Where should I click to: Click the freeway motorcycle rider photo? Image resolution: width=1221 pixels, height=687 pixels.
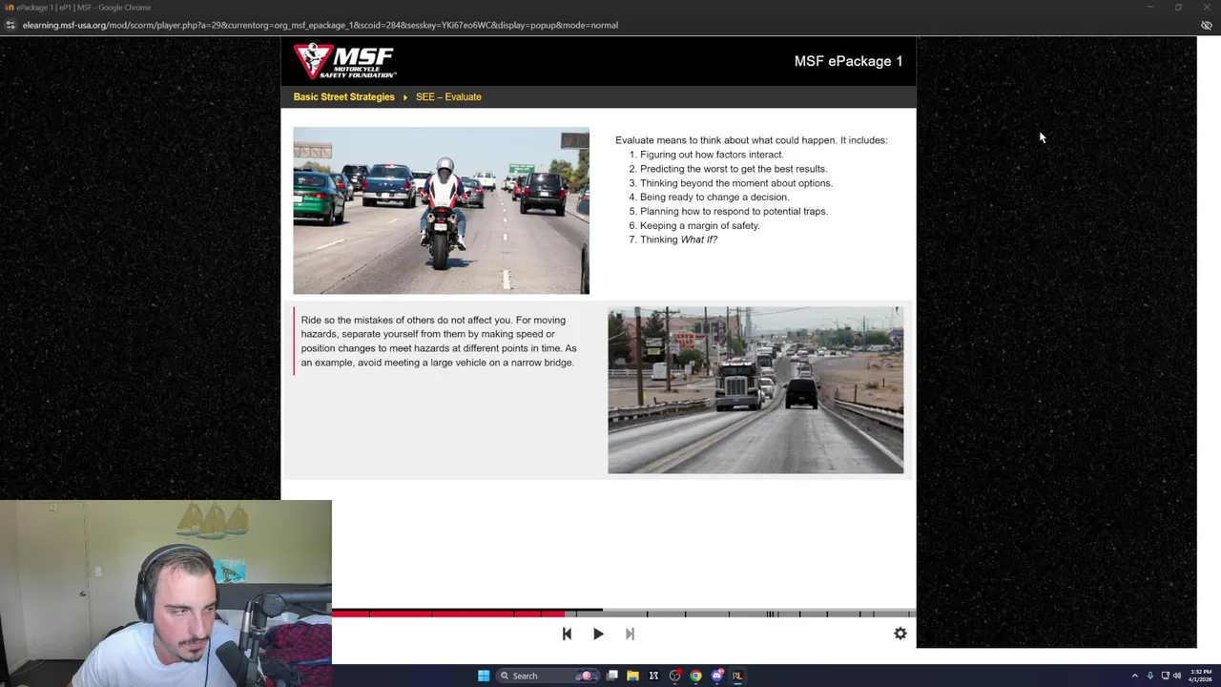coord(441,211)
